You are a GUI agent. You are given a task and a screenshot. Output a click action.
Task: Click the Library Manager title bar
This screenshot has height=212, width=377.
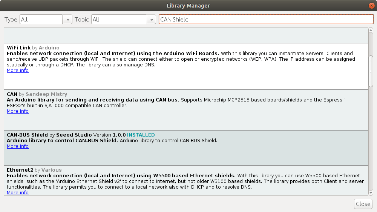coord(188,6)
